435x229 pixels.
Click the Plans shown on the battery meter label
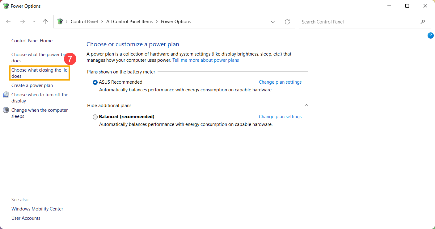coord(121,72)
